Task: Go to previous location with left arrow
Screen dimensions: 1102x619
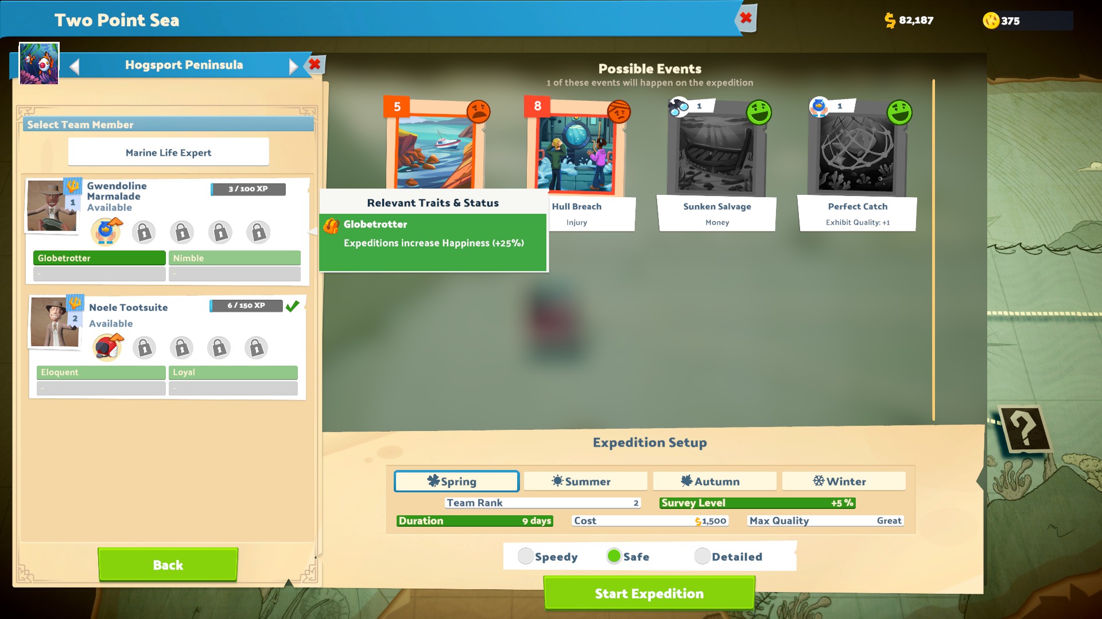Action: 74,66
